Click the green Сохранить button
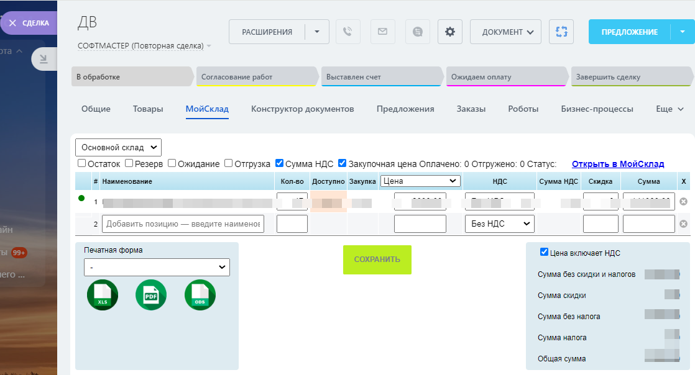The height and width of the screenshot is (375, 695). point(377,260)
